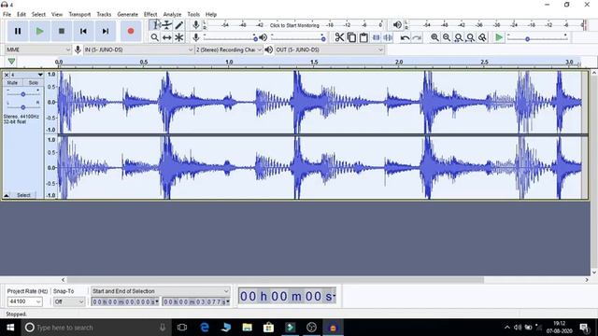
Task: Click Fit Selection to Width icon
Action: (459, 37)
